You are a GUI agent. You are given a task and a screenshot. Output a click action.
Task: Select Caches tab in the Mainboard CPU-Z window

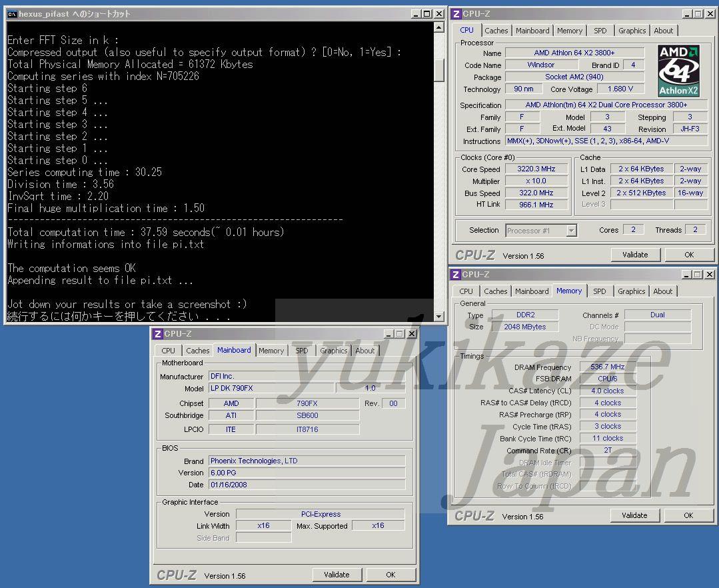pyautogui.click(x=198, y=351)
